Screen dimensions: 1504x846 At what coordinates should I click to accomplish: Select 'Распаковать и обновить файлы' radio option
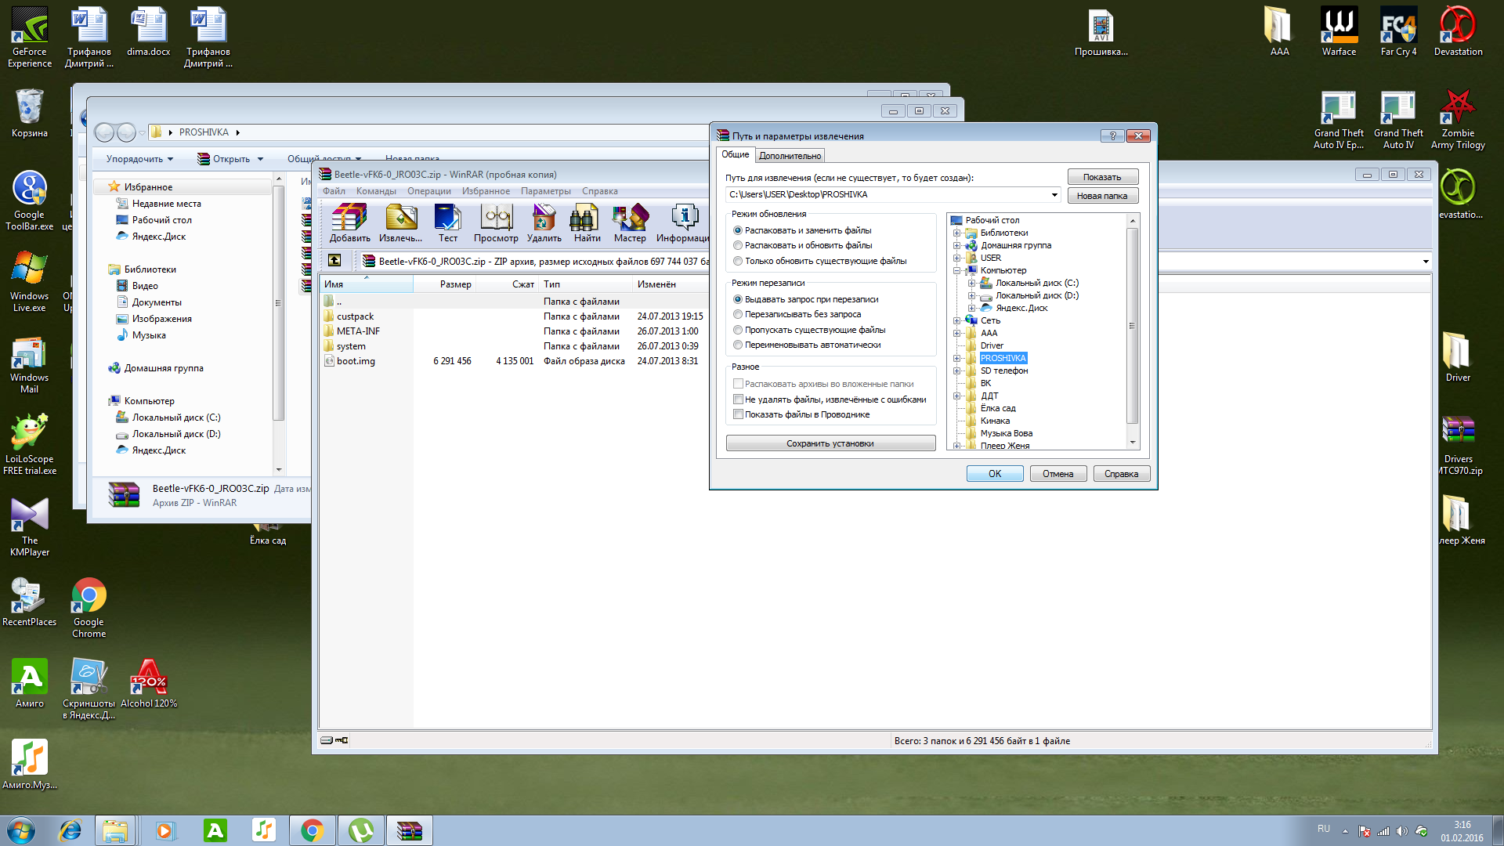pos(738,246)
